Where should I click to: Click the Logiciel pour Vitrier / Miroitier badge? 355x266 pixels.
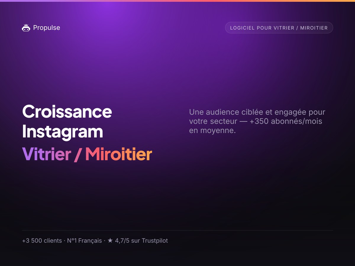pyautogui.click(x=279, y=28)
